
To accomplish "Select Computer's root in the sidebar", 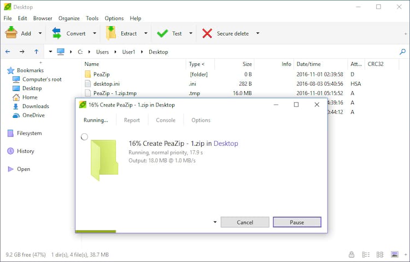I will click(42, 79).
